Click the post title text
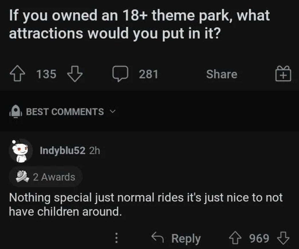Image resolution: width=299 pixels, height=249 pixels. point(139,24)
